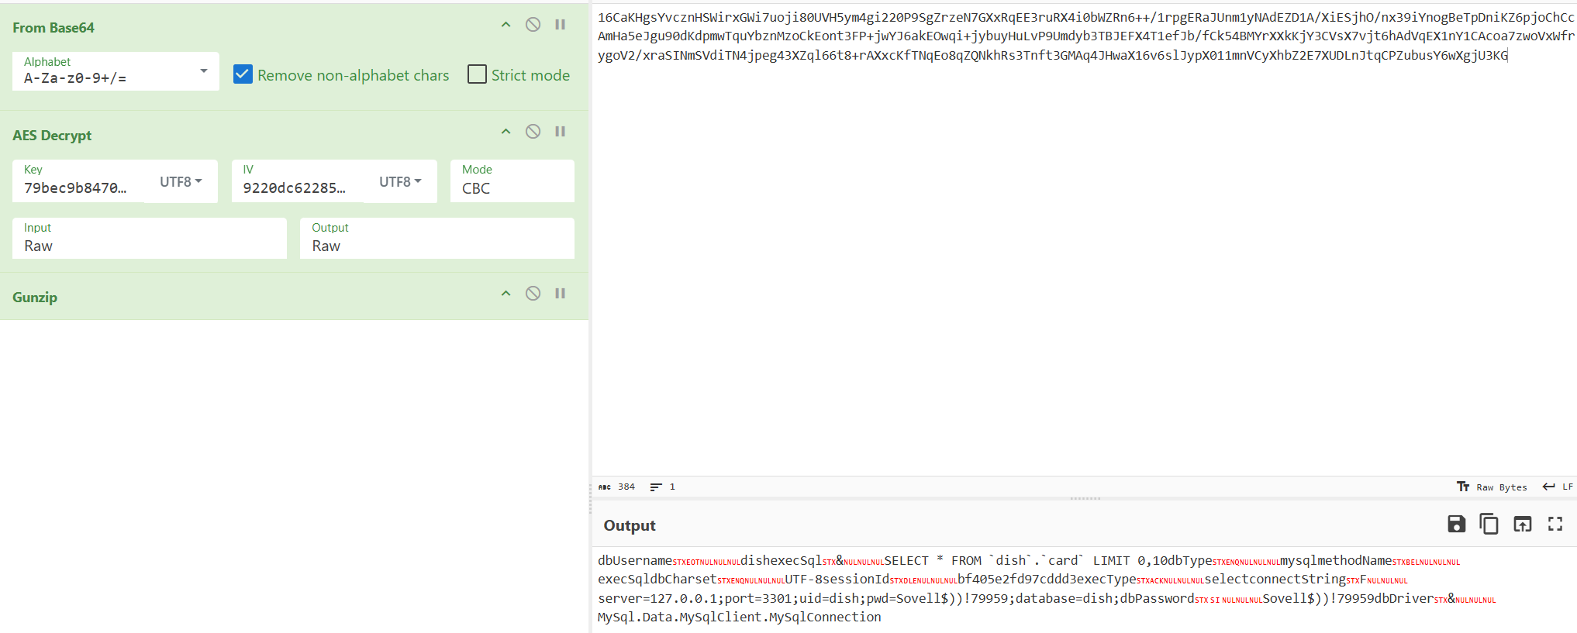Image resolution: width=1577 pixels, height=633 pixels.
Task: Change the LF end-of-line setting
Action: coord(1558,487)
